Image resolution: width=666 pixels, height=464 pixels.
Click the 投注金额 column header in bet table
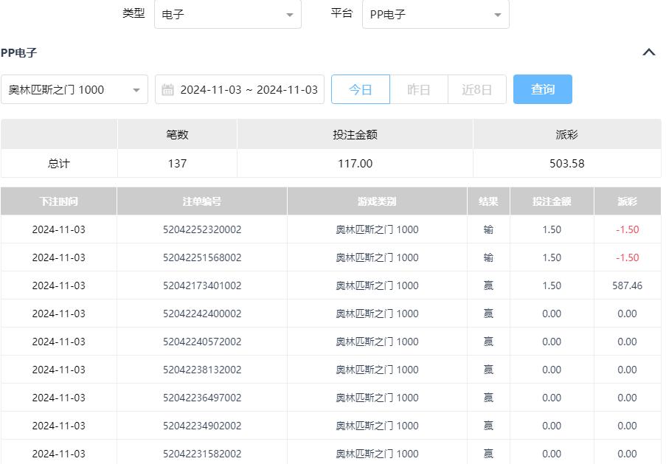(551, 201)
